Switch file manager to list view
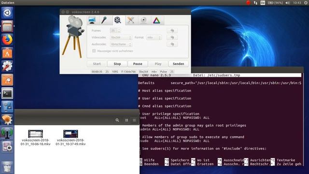Screen dimensions: 309x174 pos(126,120)
